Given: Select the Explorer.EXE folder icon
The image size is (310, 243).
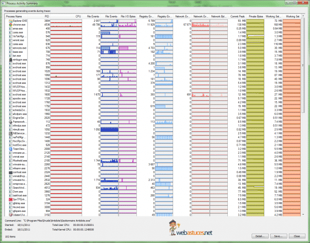Looking at the screenshot, I should (x=11, y=20).
